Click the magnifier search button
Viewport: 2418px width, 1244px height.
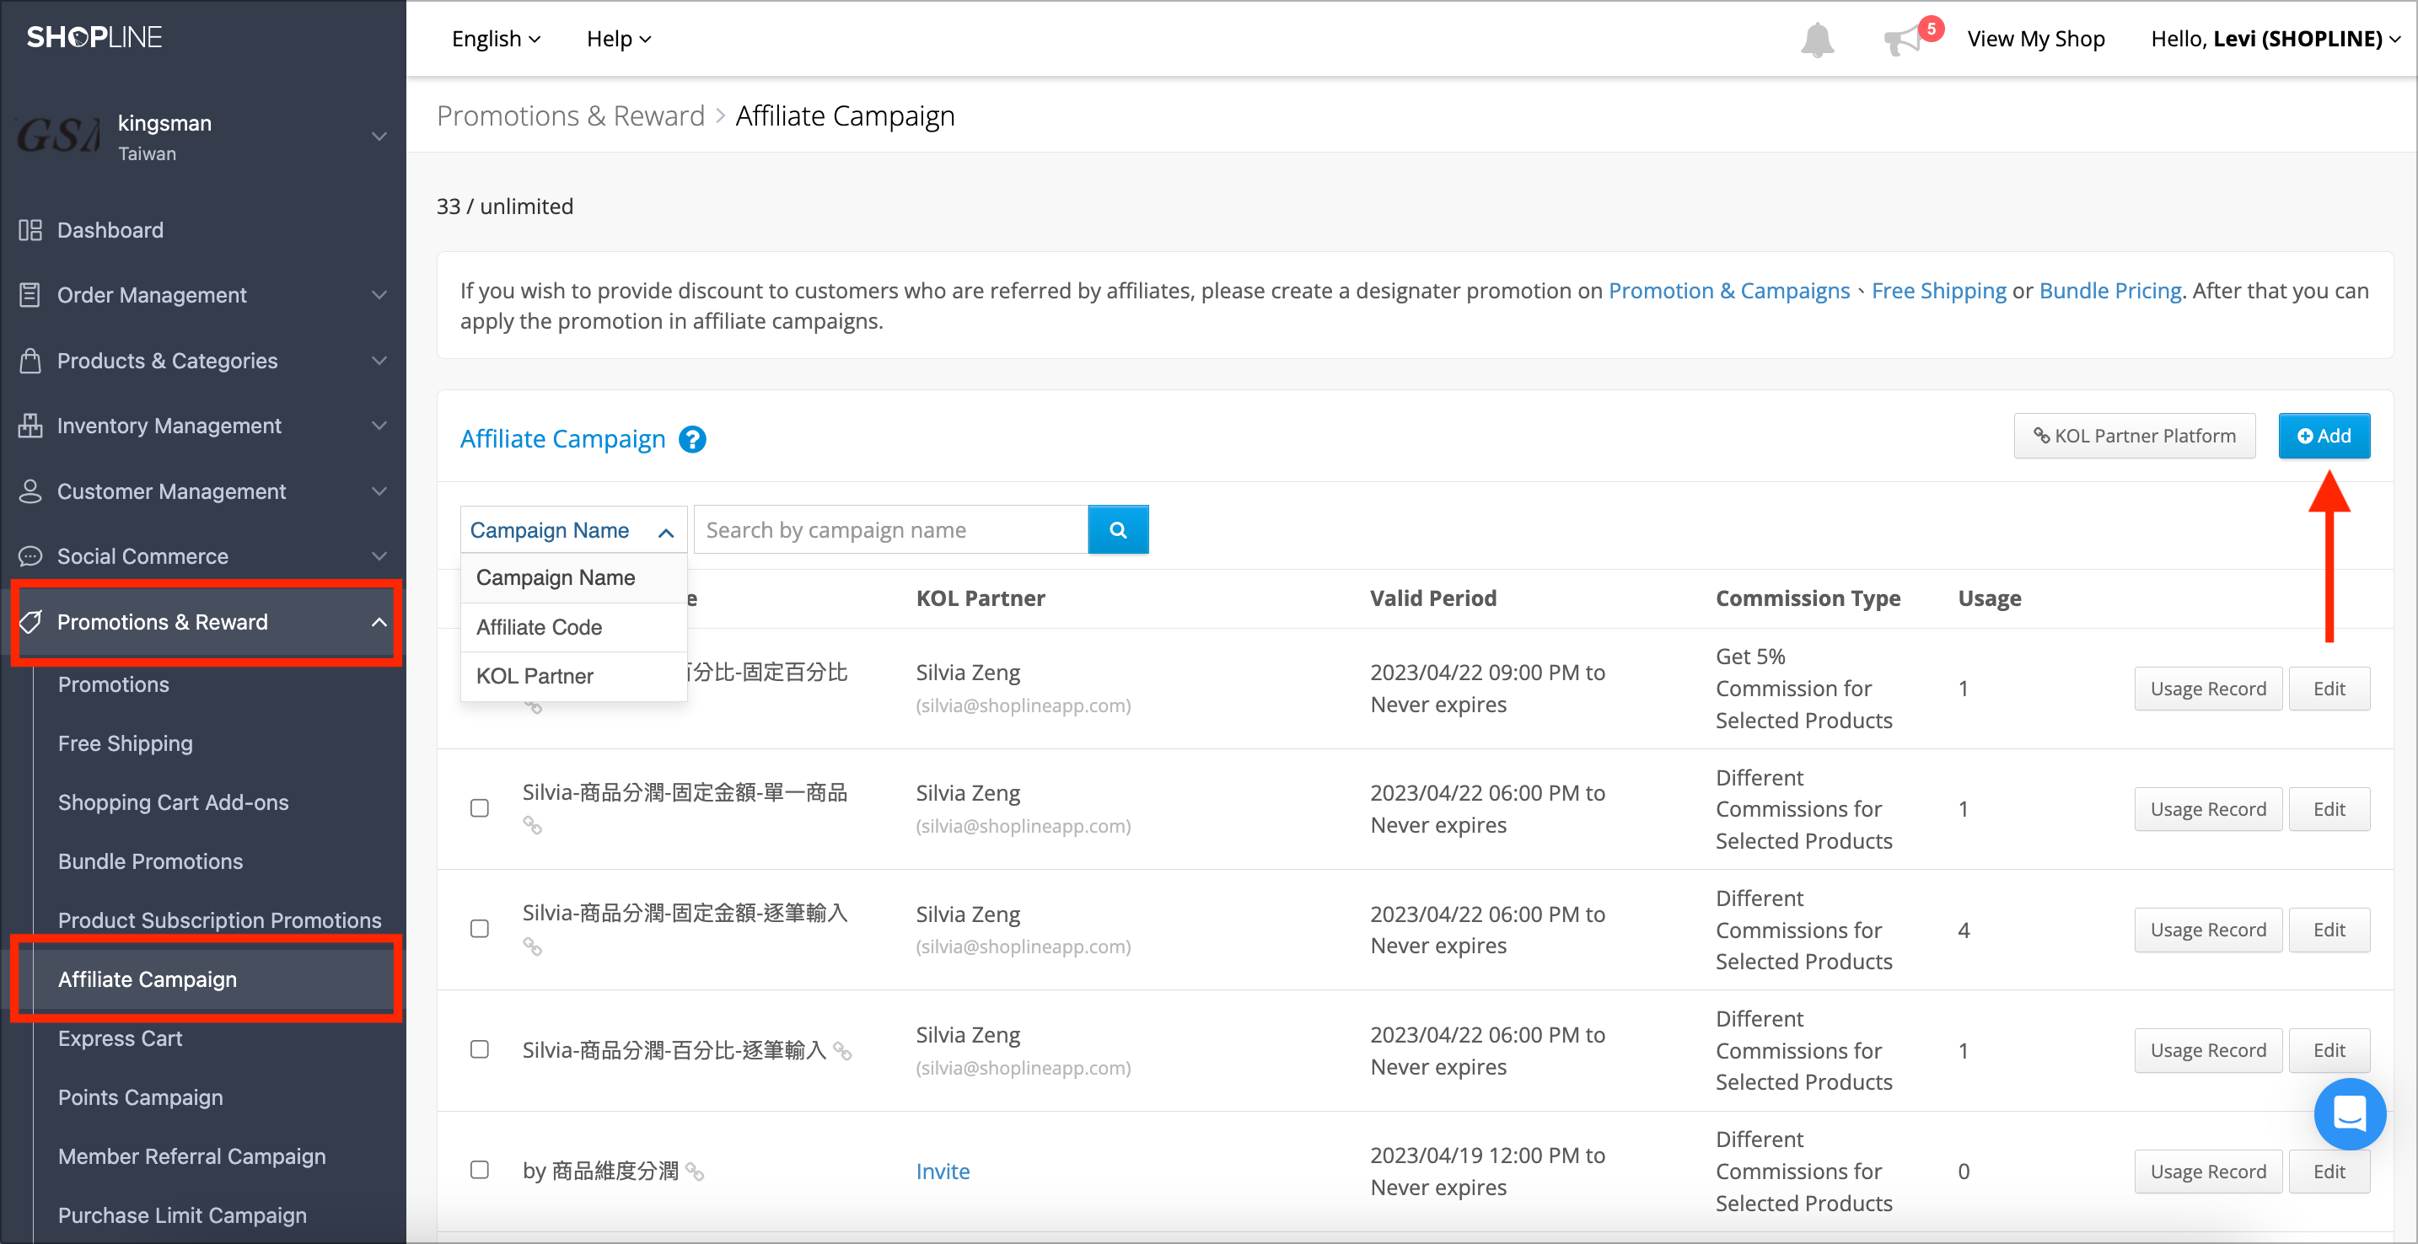click(1118, 530)
